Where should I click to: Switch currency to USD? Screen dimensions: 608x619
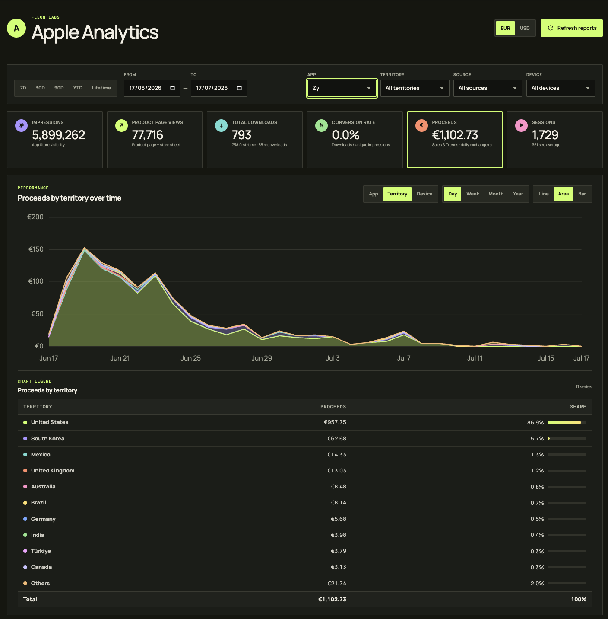[x=525, y=28]
